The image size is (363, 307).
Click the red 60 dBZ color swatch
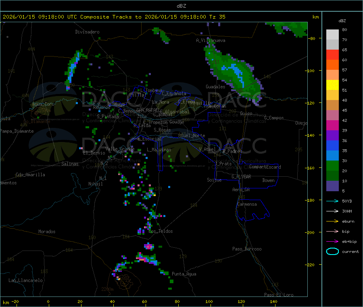[x=332, y=55]
